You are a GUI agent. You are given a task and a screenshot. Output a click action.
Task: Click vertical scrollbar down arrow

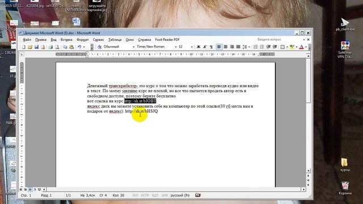click(x=308, y=171)
